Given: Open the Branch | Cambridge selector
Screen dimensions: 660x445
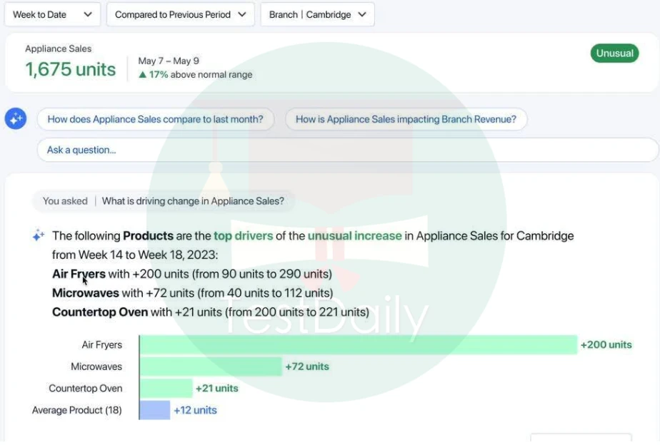Looking at the screenshot, I should pyautogui.click(x=317, y=14).
